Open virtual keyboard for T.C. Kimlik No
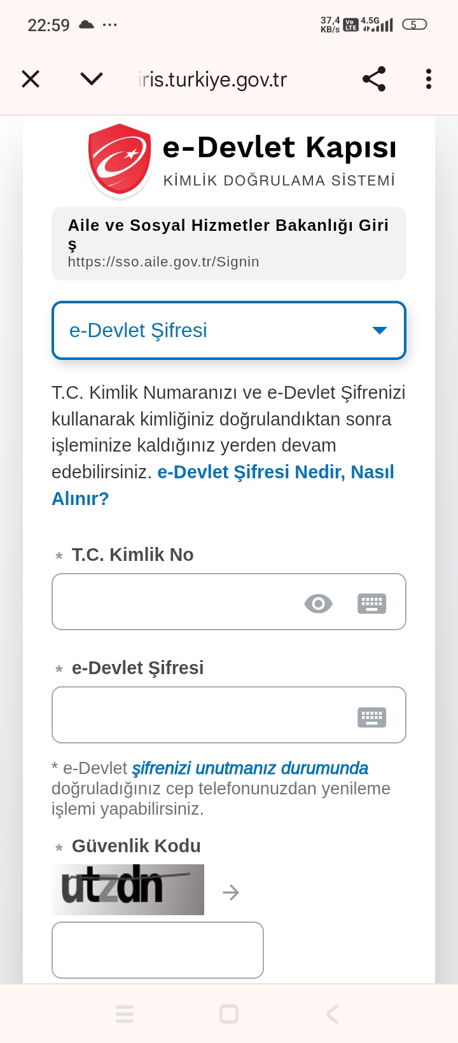Screen dimensions: 458x1043 click(x=371, y=603)
